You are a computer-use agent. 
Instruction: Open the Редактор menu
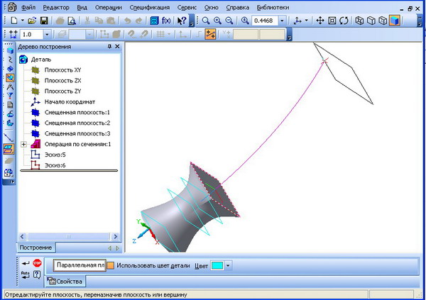pos(56,8)
